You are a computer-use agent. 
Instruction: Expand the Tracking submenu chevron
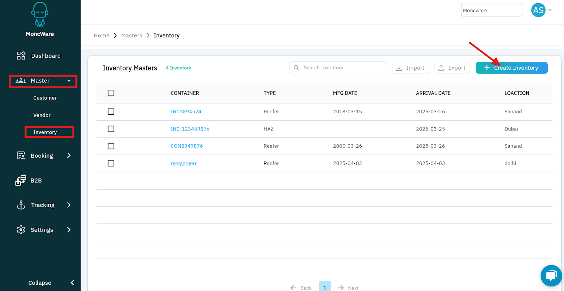[69, 205]
